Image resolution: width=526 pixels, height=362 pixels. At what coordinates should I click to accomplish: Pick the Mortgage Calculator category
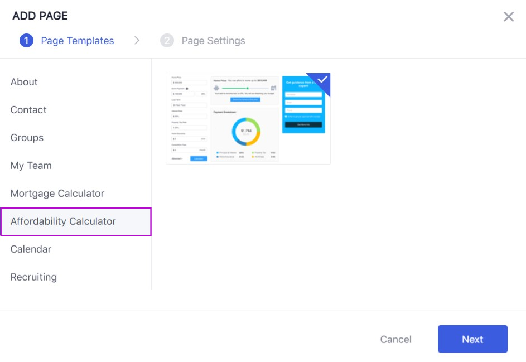[x=57, y=194]
